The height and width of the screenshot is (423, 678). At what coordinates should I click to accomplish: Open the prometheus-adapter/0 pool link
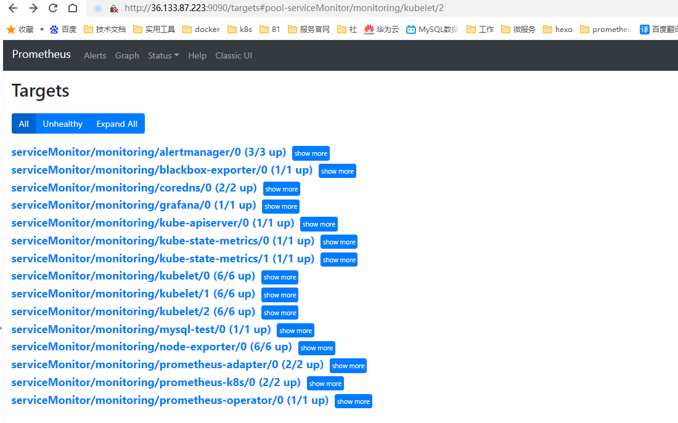pos(167,365)
